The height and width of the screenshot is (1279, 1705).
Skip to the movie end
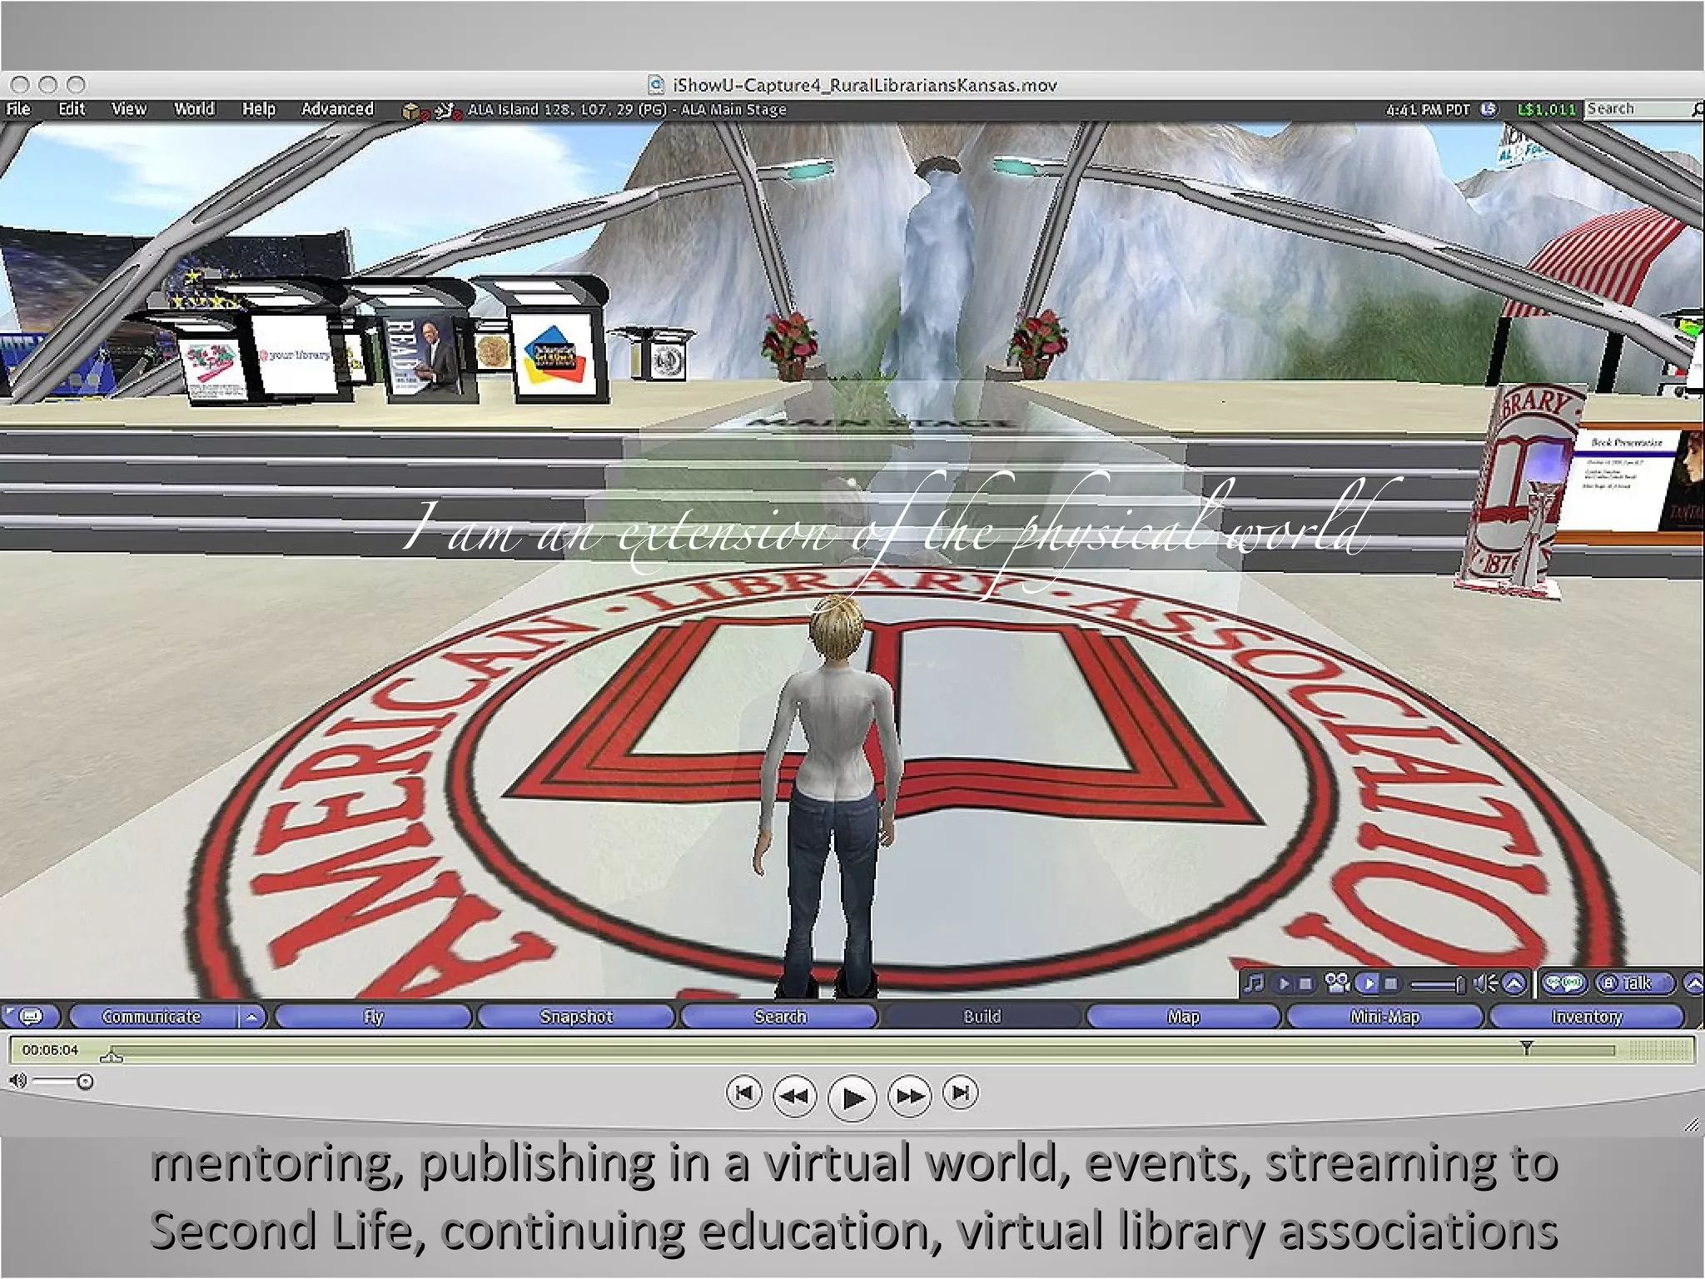(x=960, y=1093)
